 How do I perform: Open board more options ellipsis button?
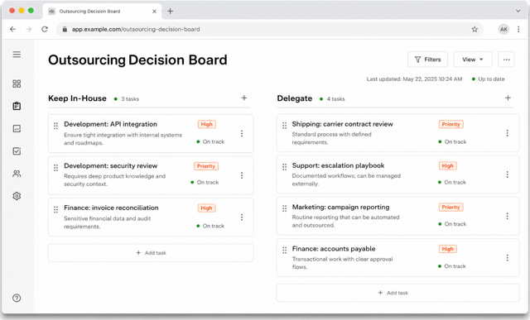pos(506,60)
